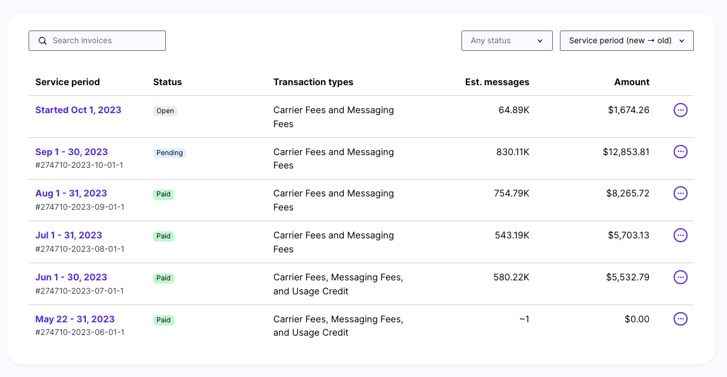Click the Open status badge
The width and height of the screenshot is (727, 377).
pos(165,111)
